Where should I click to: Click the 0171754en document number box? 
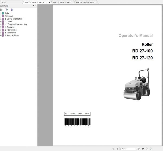pyautogui.click(x=77, y=114)
